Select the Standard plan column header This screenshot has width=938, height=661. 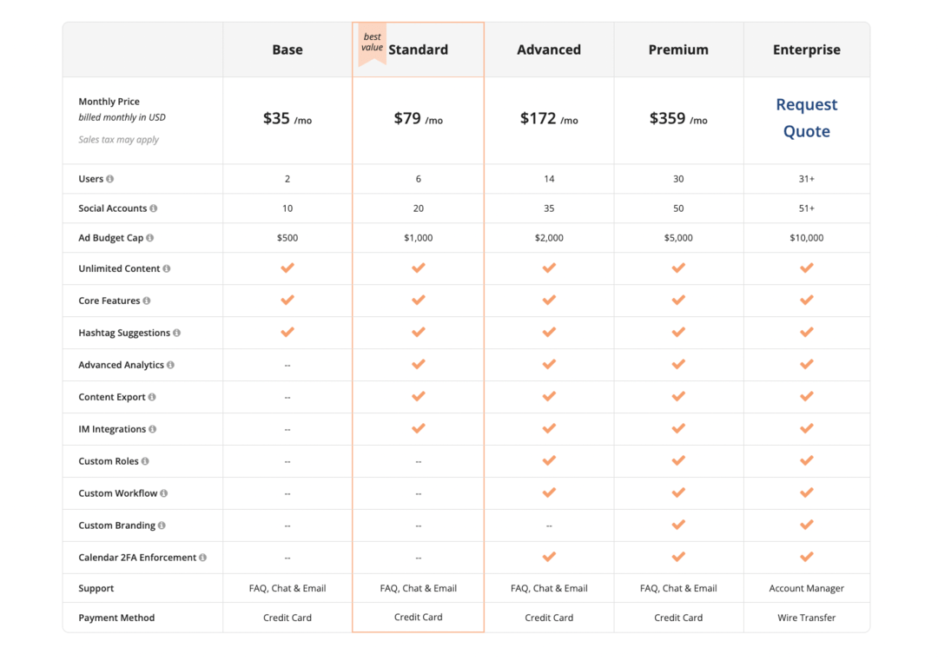click(418, 50)
